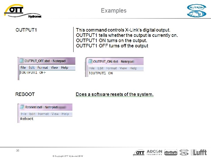Click the small OTT logo in footer
Viewport: 211px width, 158px height.
click(139, 153)
